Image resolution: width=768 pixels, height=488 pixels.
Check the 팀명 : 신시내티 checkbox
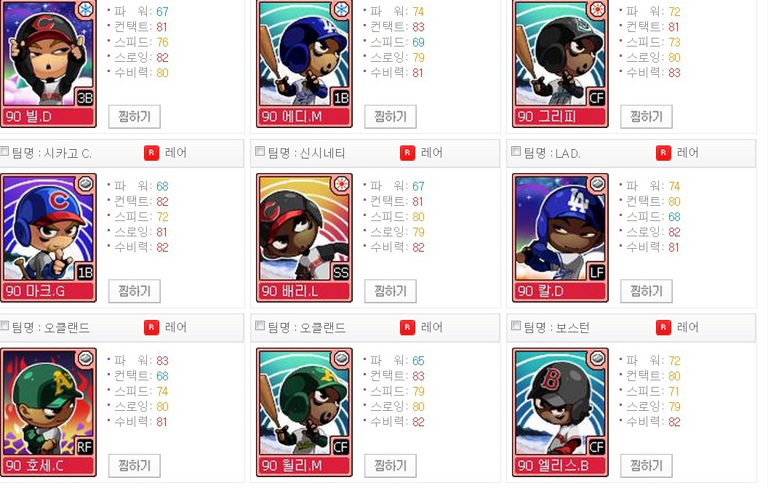tap(260, 151)
